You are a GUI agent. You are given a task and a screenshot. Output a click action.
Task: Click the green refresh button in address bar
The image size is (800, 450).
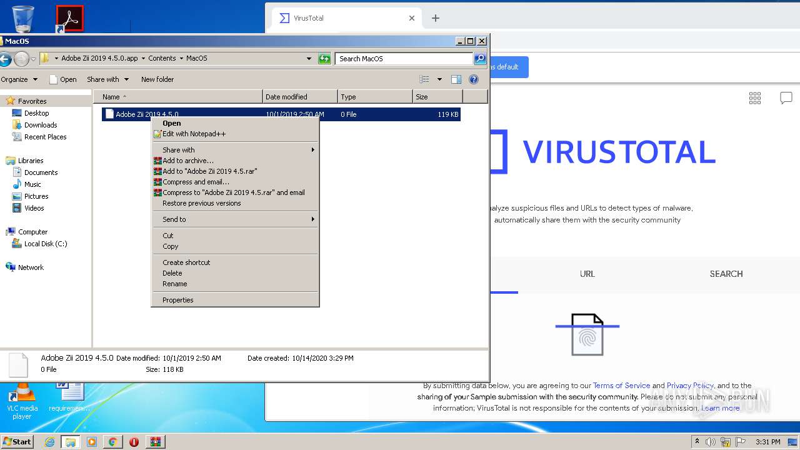point(324,59)
